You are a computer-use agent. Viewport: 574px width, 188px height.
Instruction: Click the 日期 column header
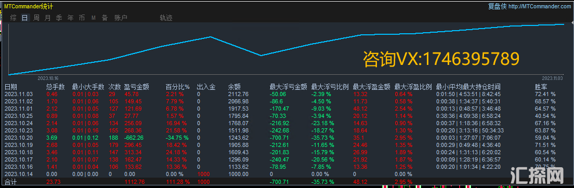10,87
